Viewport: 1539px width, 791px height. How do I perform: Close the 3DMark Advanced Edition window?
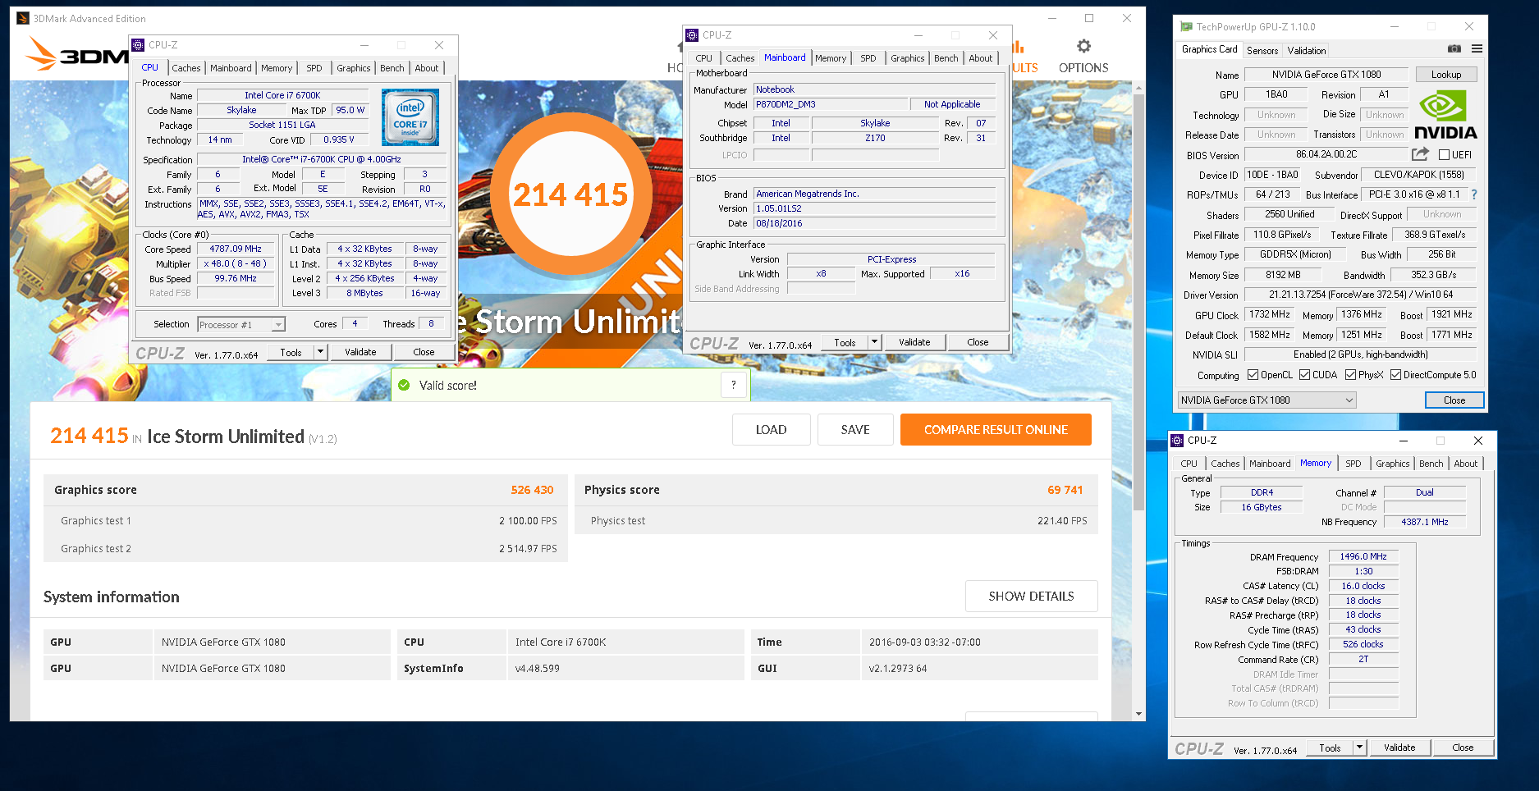pyautogui.click(x=1127, y=18)
